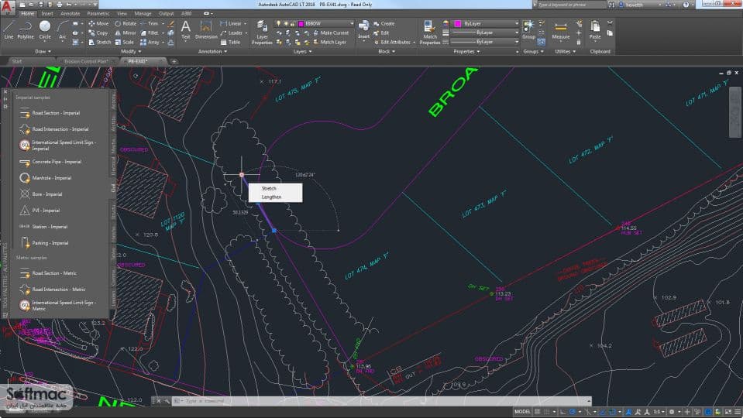Screen dimensions: 743x418
Task: Add a new drawing tab with plus button
Action: coord(174,61)
